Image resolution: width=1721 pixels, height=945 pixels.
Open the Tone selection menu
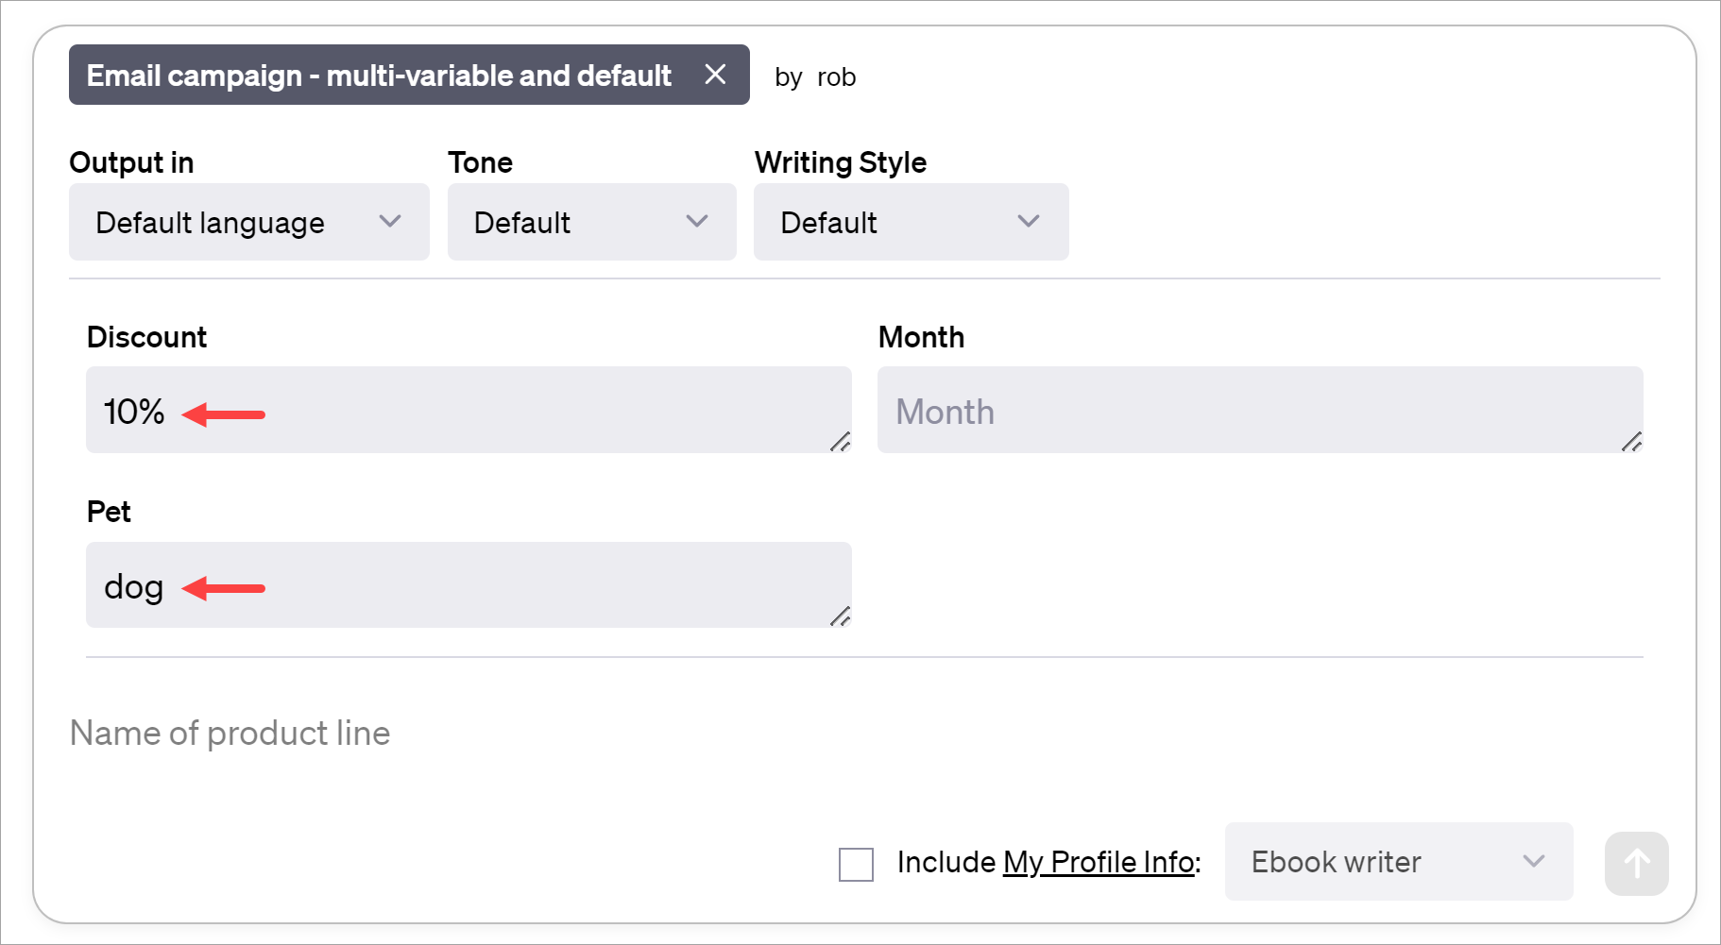[591, 222]
